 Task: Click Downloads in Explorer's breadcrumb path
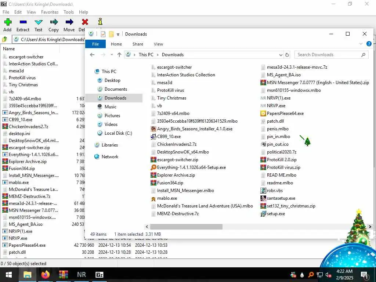(173, 55)
